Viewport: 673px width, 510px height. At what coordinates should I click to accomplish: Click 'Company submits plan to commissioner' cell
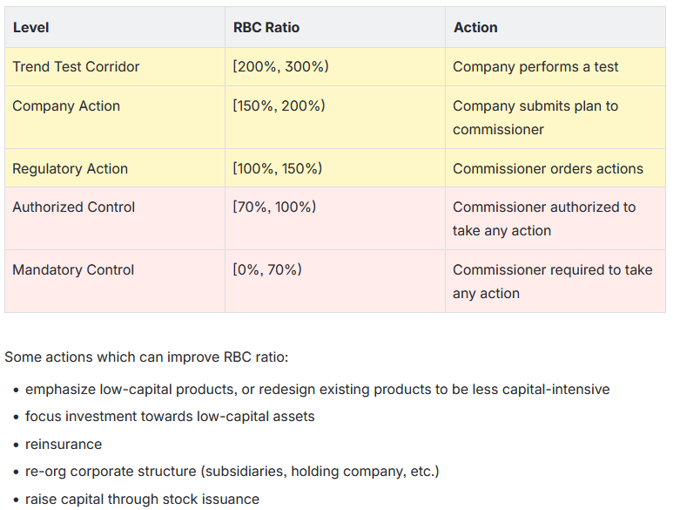pyautogui.click(x=535, y=117)
